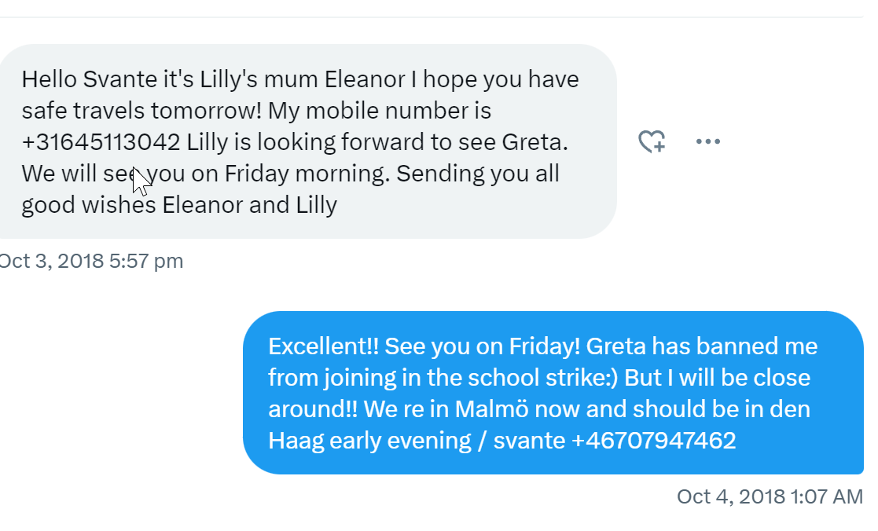Click the phone number +46707947462
Image resolution: width=878 pixels, height=531 pixels.
653,440
